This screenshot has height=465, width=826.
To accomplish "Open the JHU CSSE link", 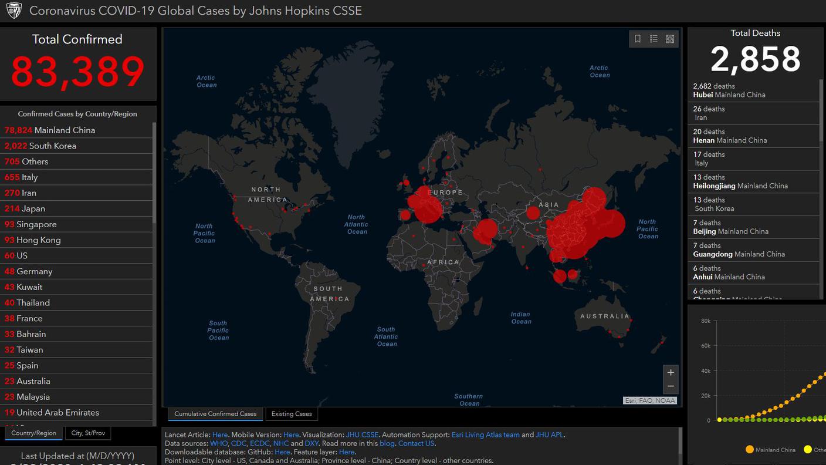I will pyautogui.click(x=362, y=435).
